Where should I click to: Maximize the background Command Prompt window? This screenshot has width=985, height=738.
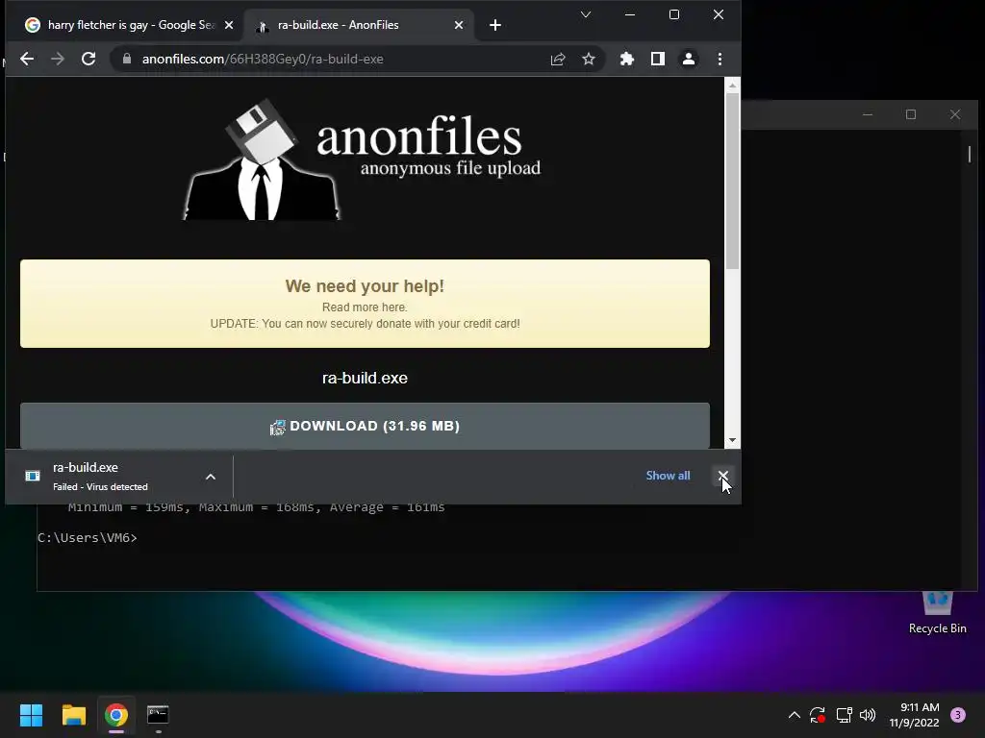tap(911, 114)
